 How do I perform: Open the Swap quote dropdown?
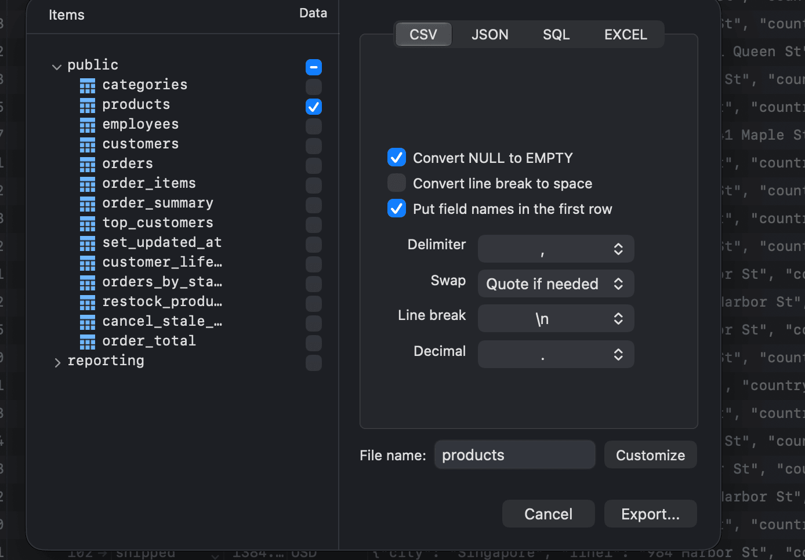556,283
